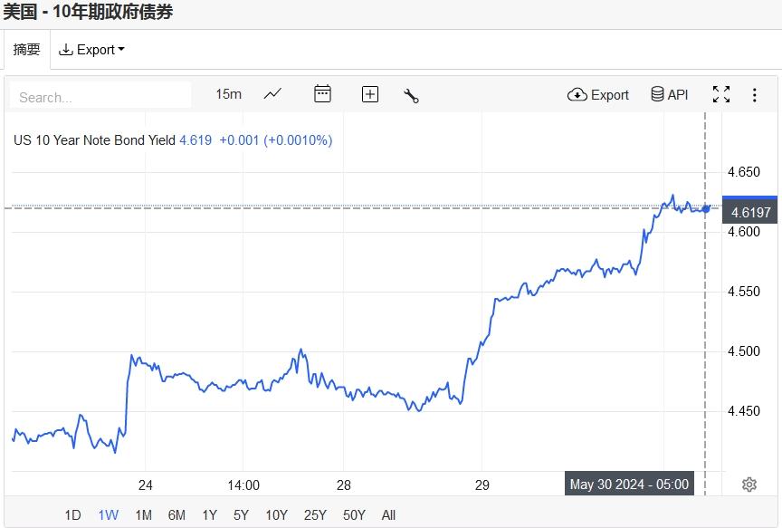Choose the 50Y time range
Screen dimensions: 782x528
[354, 515]
